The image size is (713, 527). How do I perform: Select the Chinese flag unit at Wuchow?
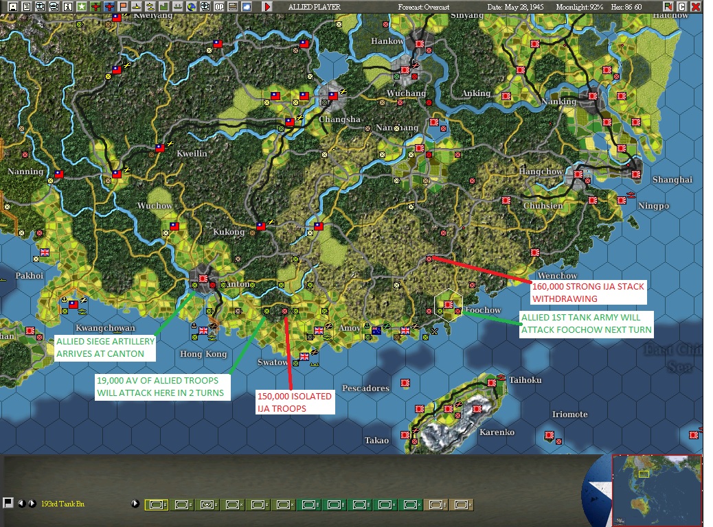[174, 226]
